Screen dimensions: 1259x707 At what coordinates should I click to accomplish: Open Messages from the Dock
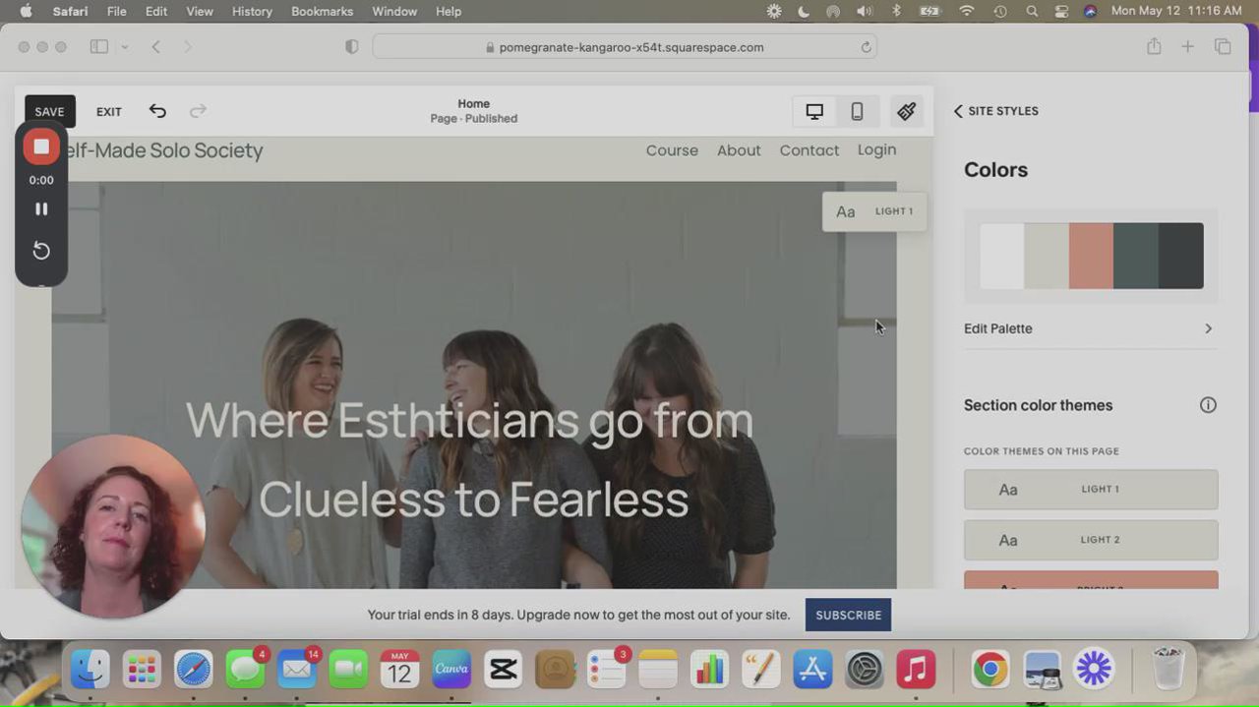click(x=245, y=671)
